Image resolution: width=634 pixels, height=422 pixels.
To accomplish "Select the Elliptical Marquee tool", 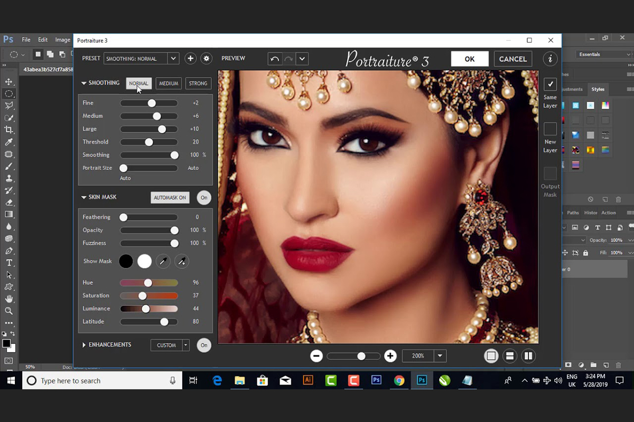I will point(9,93).
